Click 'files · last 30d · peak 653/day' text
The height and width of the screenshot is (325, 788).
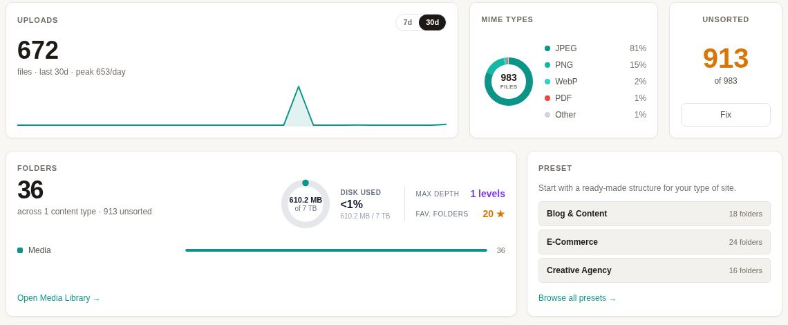(71, 72)
